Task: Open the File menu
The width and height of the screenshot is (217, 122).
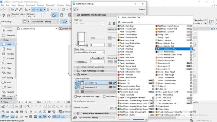Action: click(x=2, y=5)
